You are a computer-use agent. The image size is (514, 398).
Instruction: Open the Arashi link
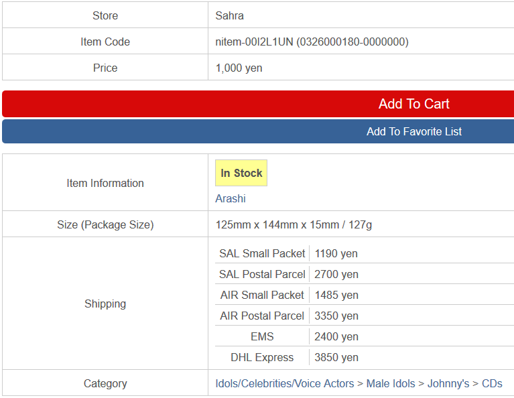(231, 199)
